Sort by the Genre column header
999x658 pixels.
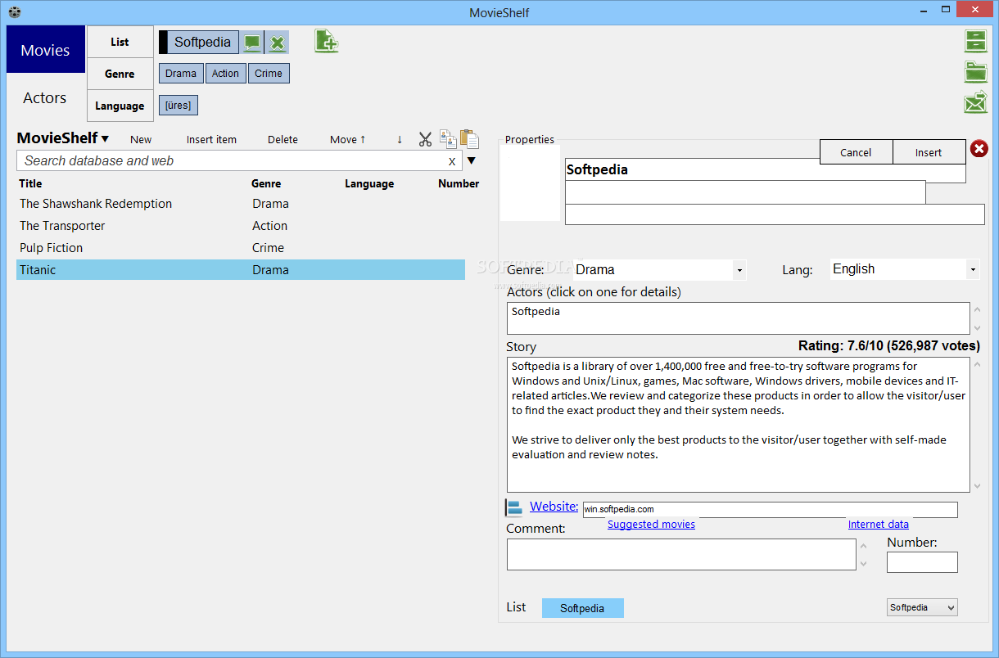click(x=266, y=183)
